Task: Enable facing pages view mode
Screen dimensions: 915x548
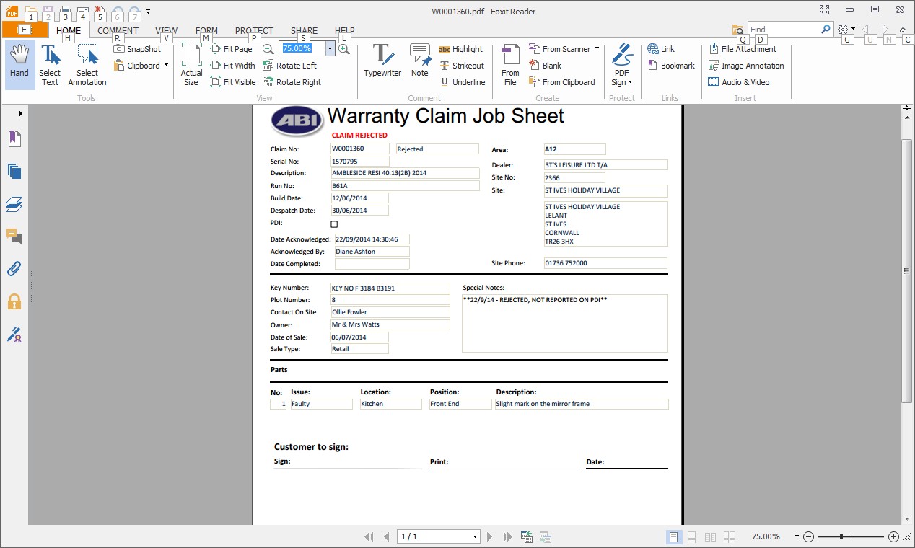Action: coord(710,537)
